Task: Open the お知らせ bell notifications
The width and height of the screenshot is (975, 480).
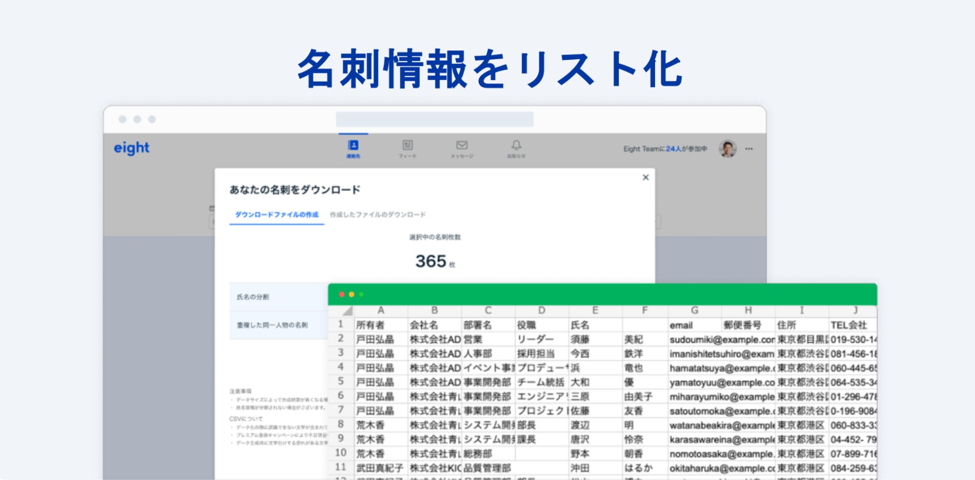Action: coord(516,148)
